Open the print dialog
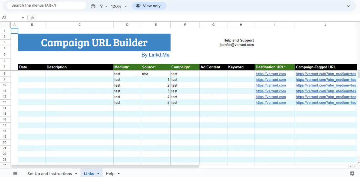This screenshot has width=360, height=177. click(x=93, y=6)
